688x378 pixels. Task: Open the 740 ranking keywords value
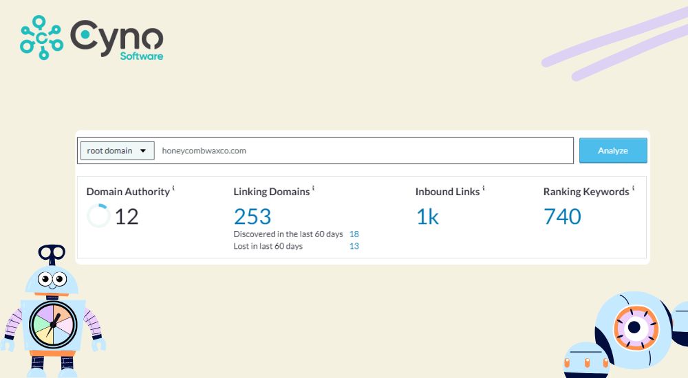point(562,216)
